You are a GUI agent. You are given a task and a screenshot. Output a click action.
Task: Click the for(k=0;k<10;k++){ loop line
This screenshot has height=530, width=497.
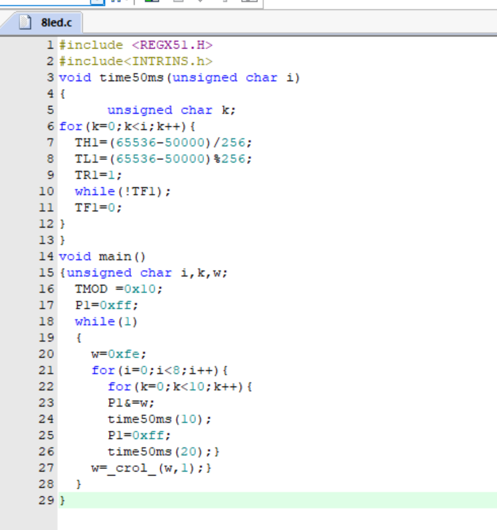pyautogui.click(x=180, y=386)
